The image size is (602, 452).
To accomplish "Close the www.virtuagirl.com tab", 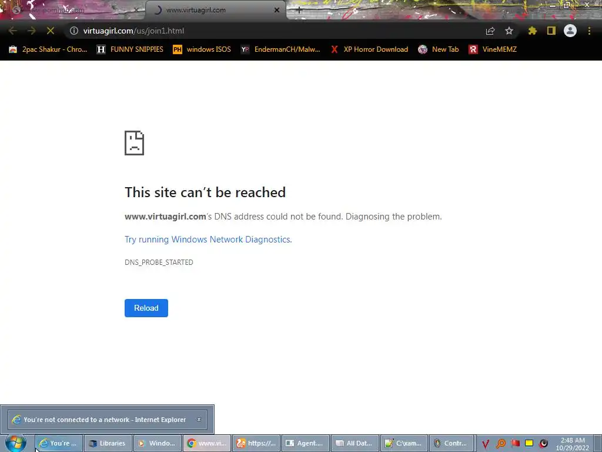I will (277, 11).
